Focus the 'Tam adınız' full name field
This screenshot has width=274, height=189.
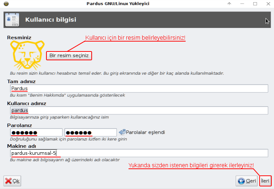point(139,89)
